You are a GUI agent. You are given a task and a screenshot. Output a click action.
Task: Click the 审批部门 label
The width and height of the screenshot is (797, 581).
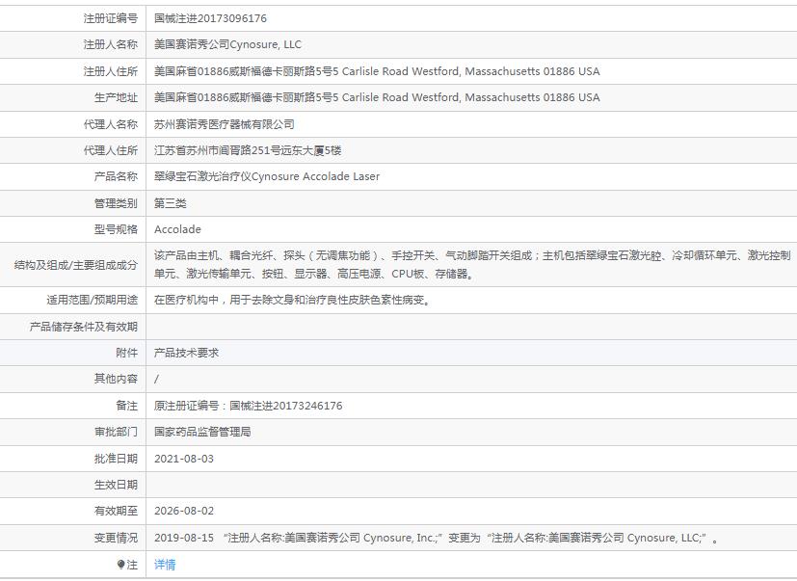click(116, 432)
